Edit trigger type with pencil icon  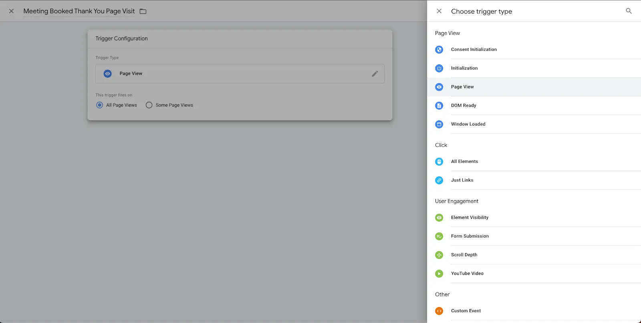tap(375, 74)
